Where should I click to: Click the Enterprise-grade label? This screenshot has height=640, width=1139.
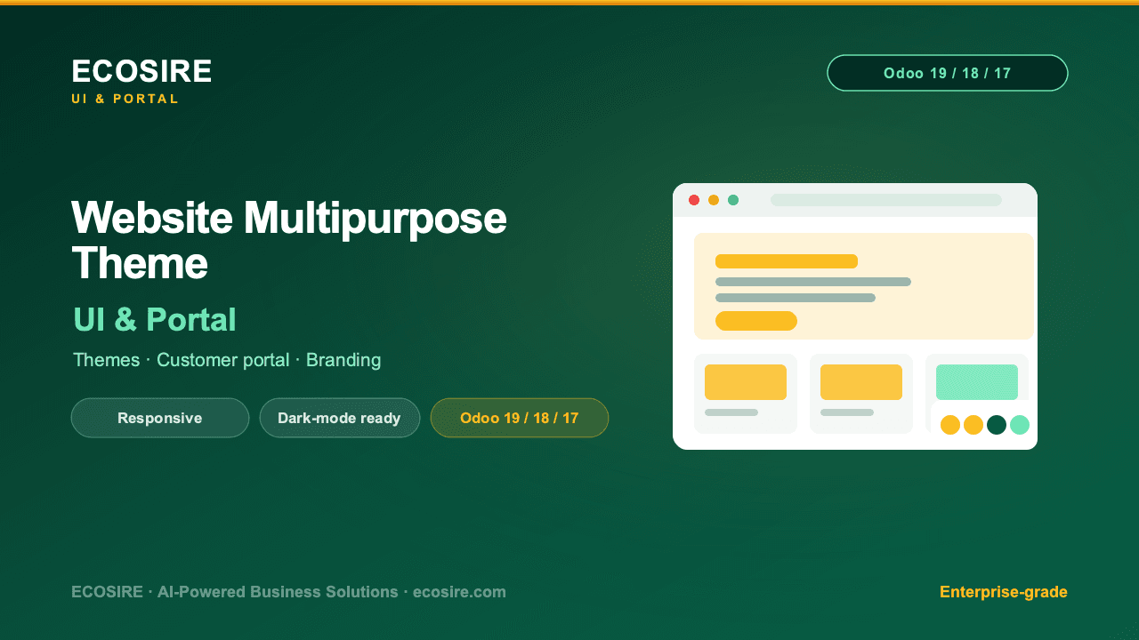tap(1004, 592)
